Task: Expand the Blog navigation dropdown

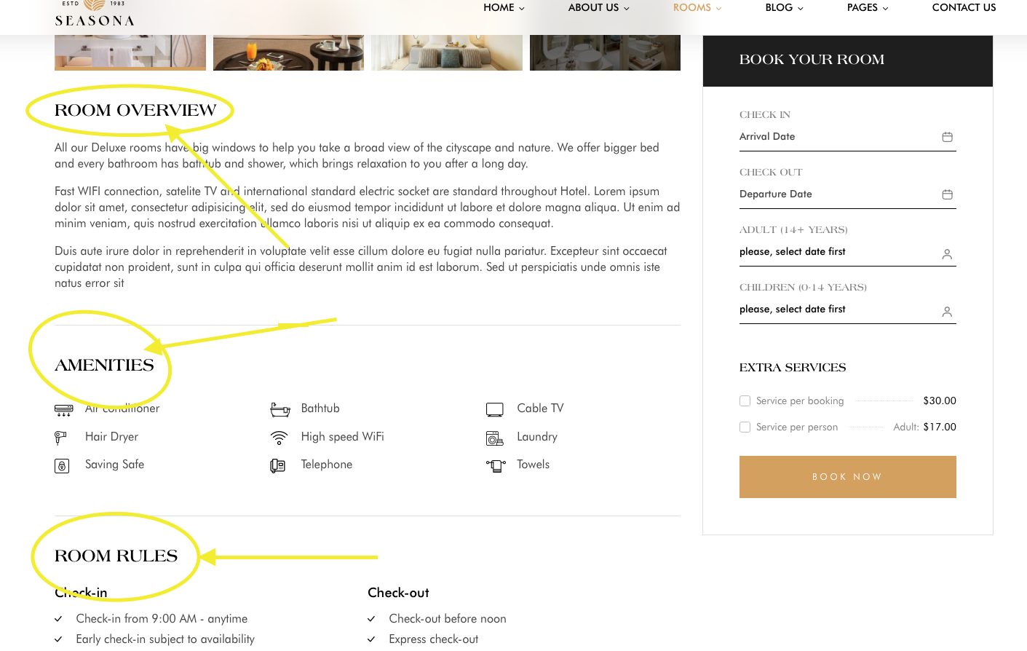Action: tap(784, 8)
